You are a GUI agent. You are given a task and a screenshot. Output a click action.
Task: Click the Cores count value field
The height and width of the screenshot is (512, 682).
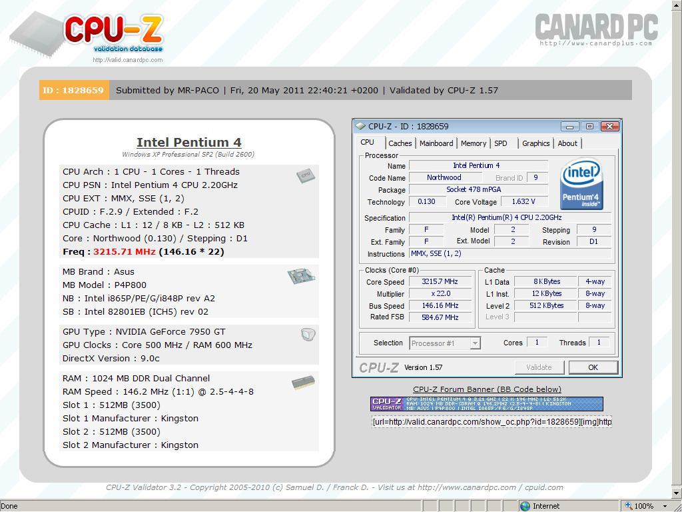[537, 343]
